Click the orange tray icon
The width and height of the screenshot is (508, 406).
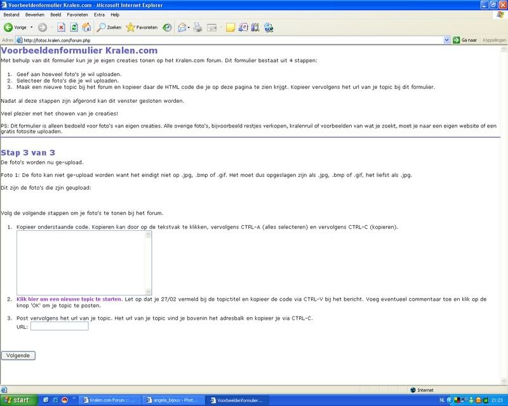[478, 400]
